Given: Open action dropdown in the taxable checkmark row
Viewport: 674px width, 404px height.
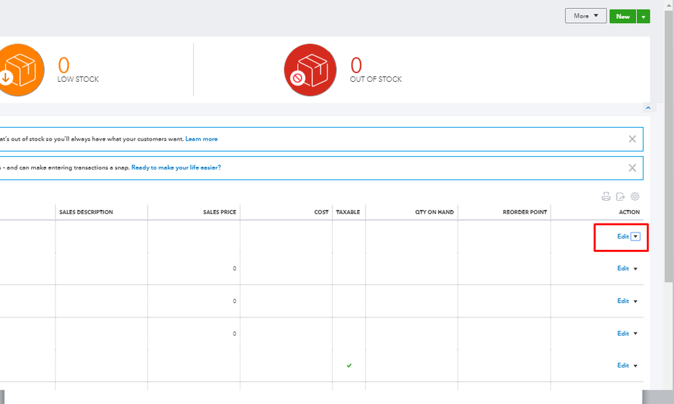Looking at the screenshot, I should point(636,365).
